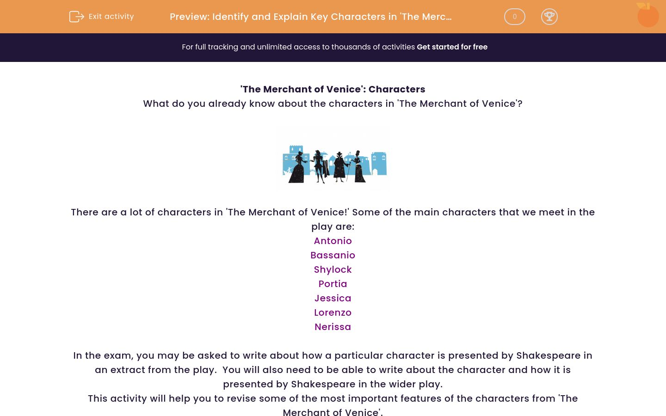
Task: Click the score counter showing 0
Action: pos(514,17)
